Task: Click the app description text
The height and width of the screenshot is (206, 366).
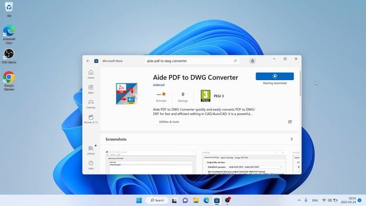Action: 204,112
